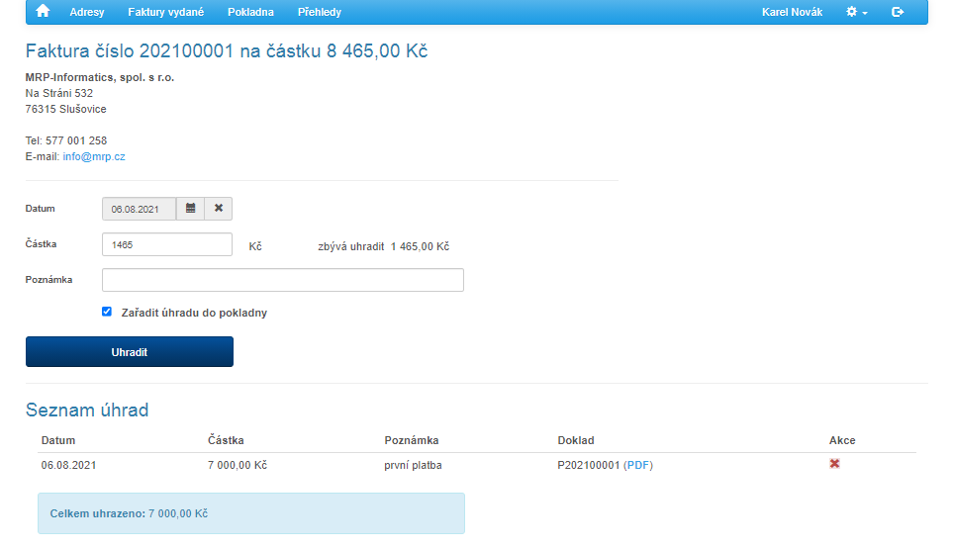
Task: Click the Doklad column header
Action: pos(576,440)
